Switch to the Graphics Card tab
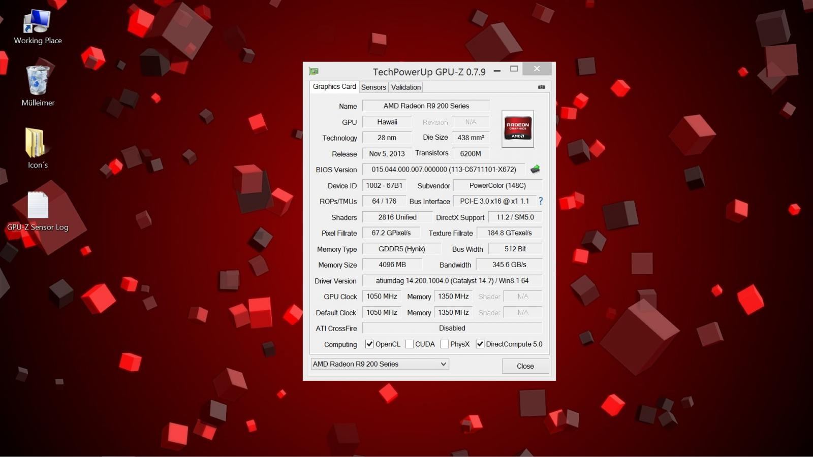 pyautogui.click(x=334, y=87)
